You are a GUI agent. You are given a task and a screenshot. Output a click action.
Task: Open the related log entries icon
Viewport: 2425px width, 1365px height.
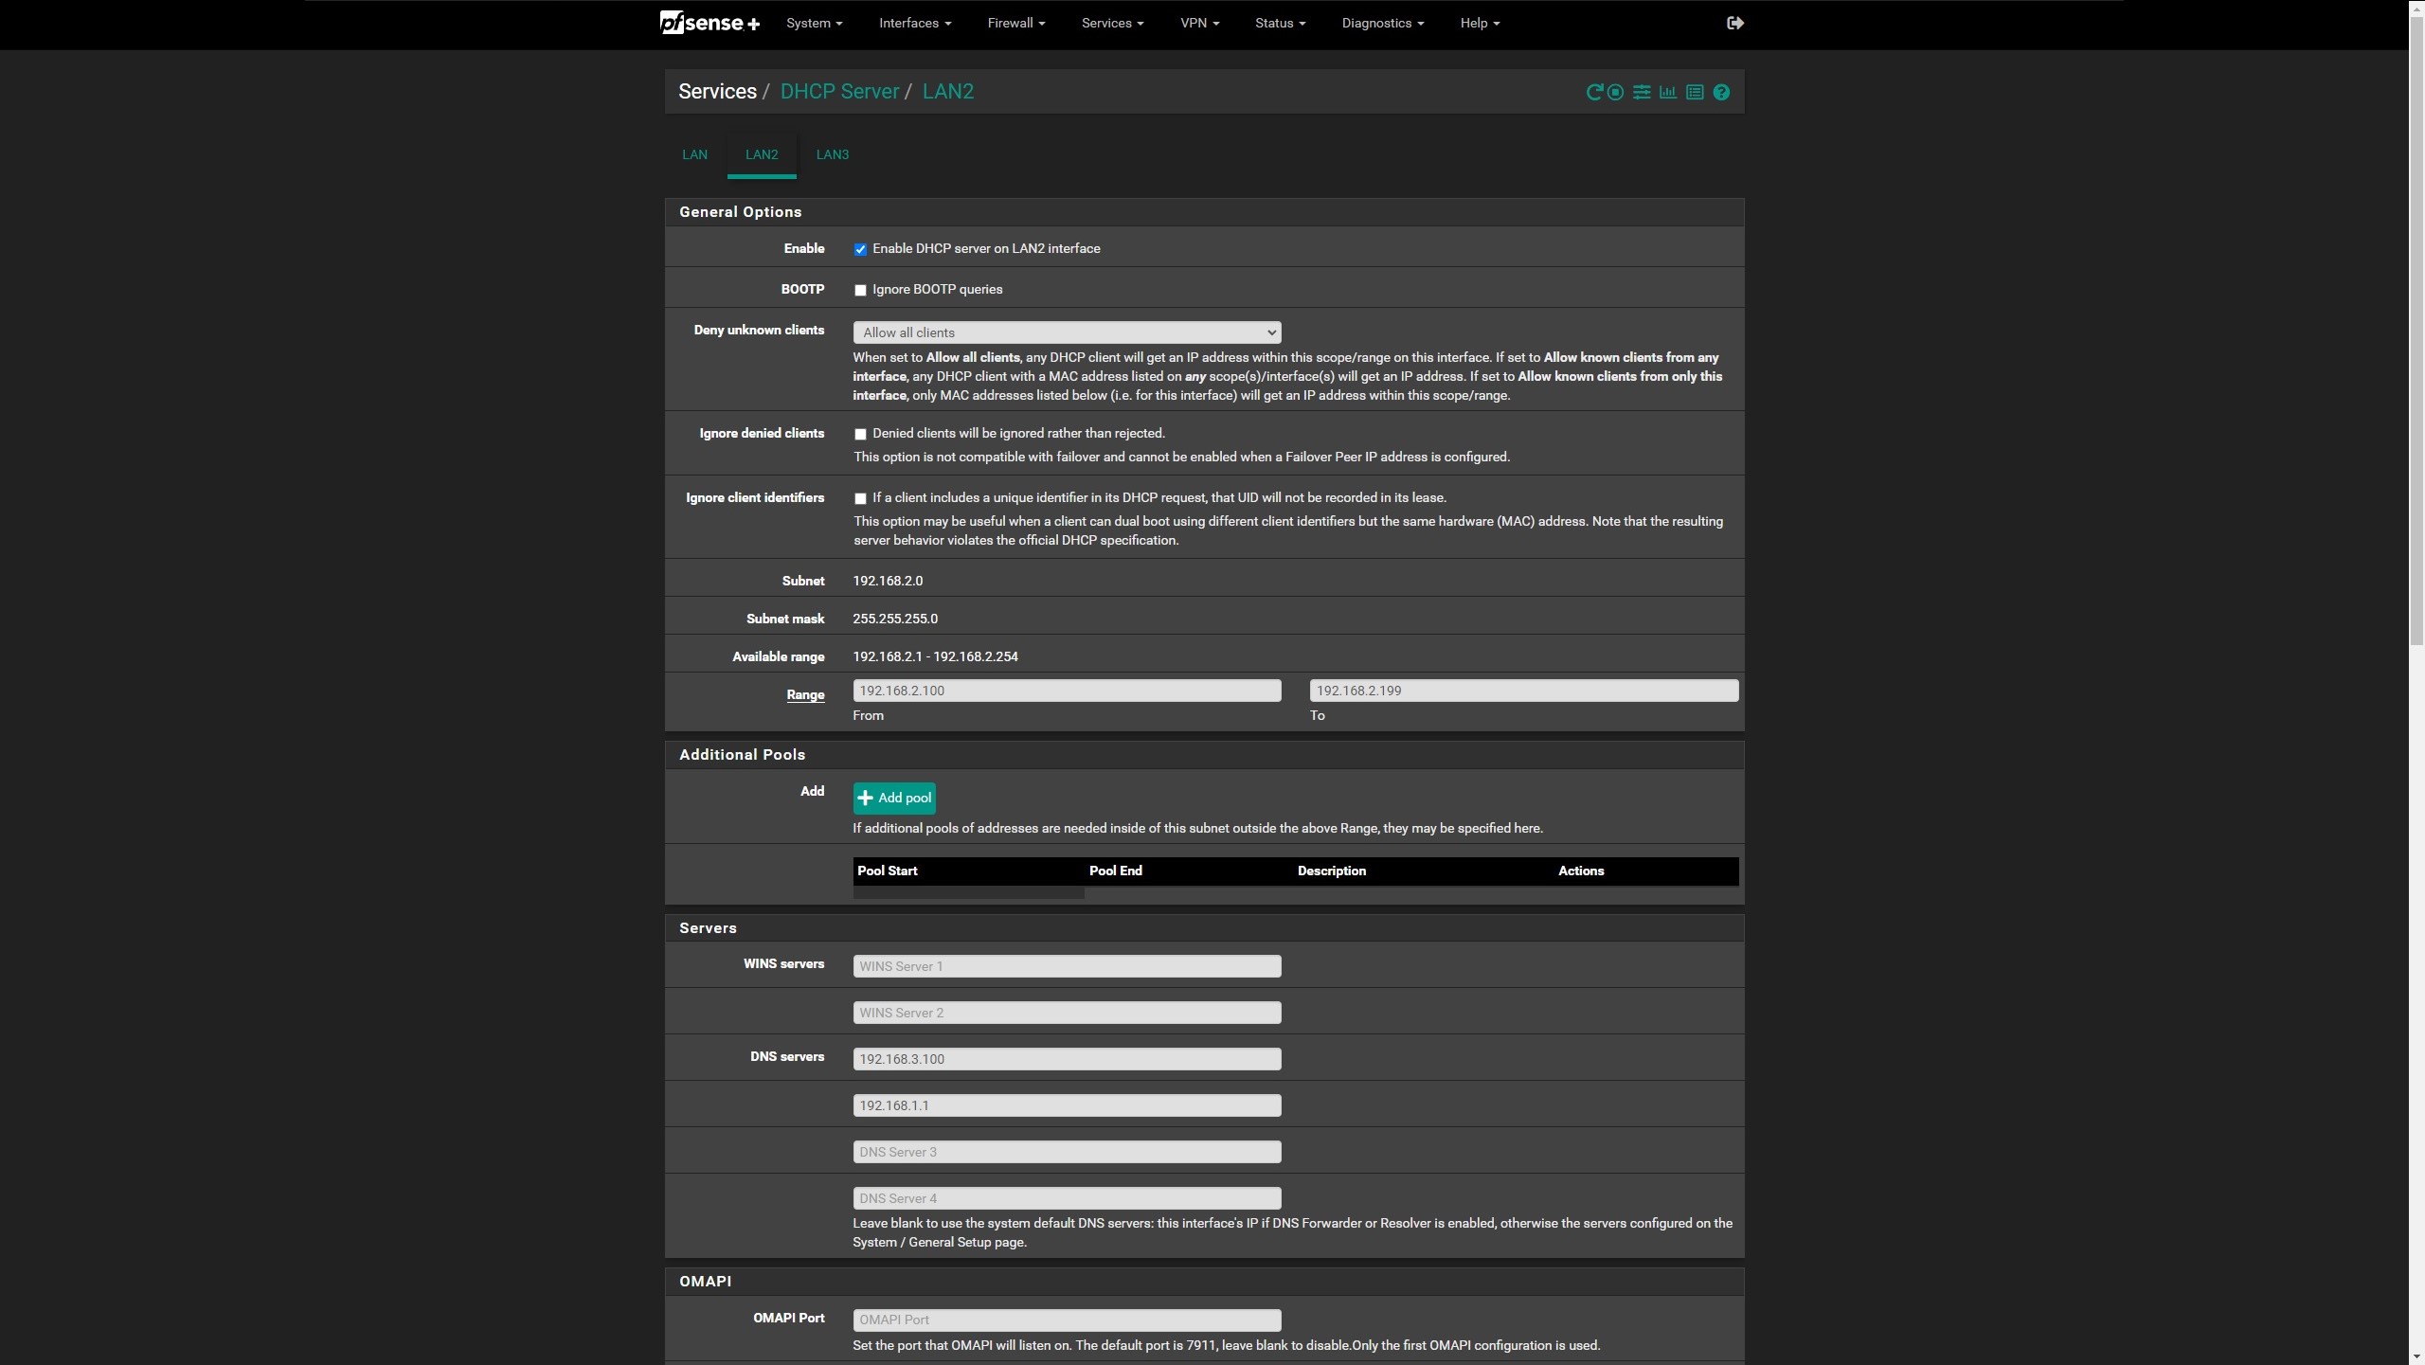1695,92
